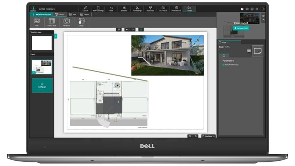Open the Plans details tab
This screenshot has width=295, height=166.
[176, 9]
